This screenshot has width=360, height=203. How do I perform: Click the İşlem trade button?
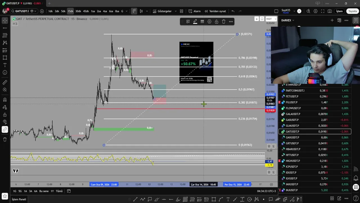[x=339, y=11]
